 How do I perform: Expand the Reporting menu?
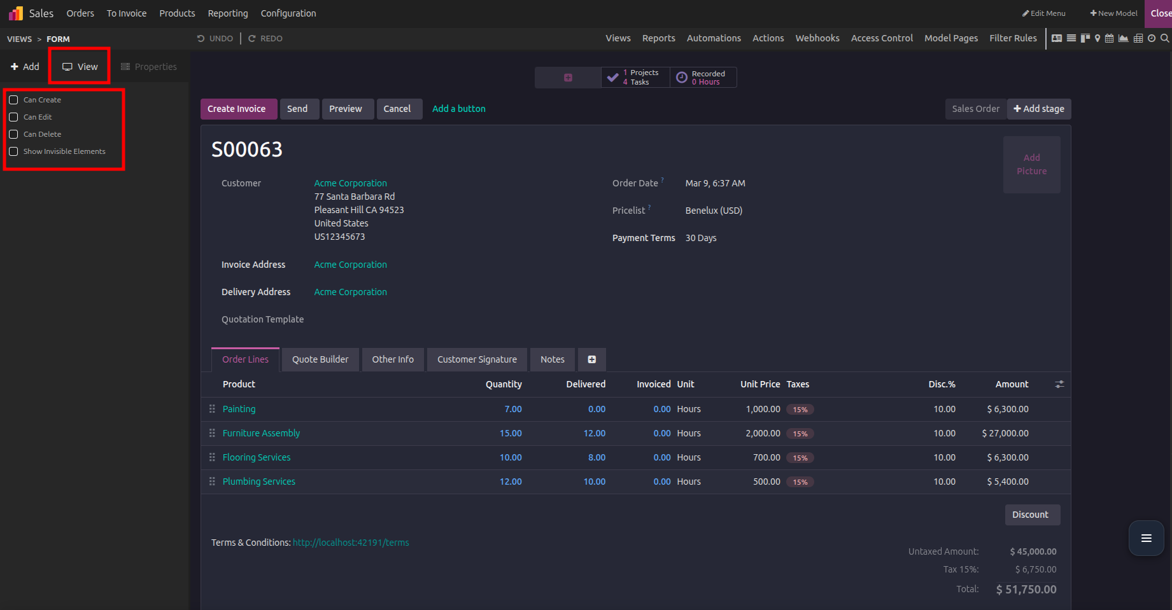coord(228,13)
